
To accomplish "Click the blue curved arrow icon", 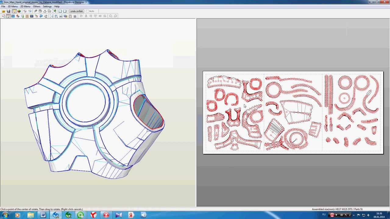I will (41, 16).
